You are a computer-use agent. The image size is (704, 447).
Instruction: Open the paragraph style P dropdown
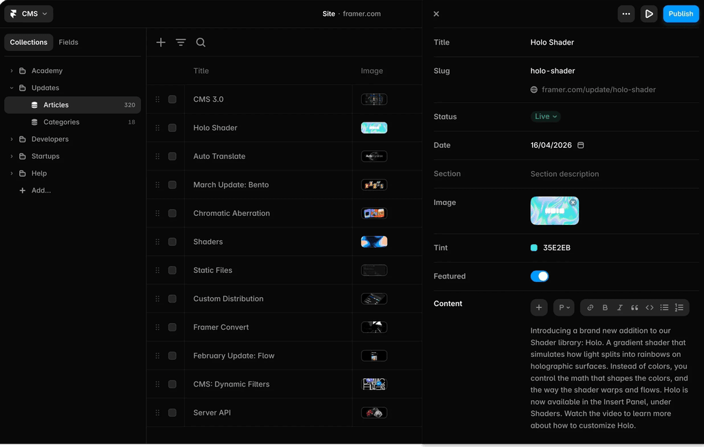click(x=564, y=307)
